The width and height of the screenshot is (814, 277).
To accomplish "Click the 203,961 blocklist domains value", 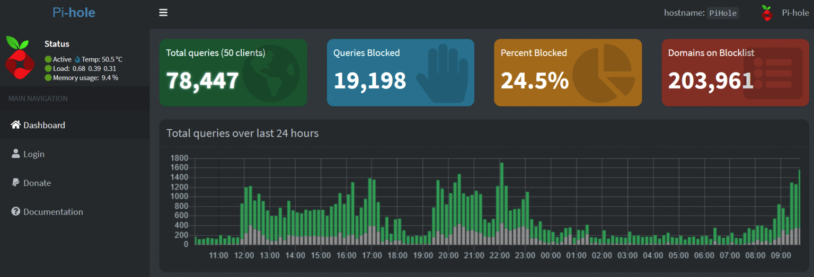I will coord(711,81).
